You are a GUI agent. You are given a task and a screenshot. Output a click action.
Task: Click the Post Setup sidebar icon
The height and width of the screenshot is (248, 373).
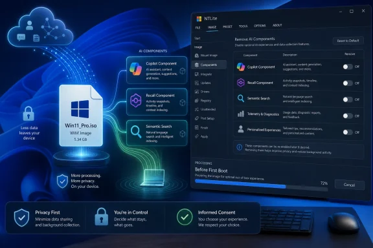197,118
